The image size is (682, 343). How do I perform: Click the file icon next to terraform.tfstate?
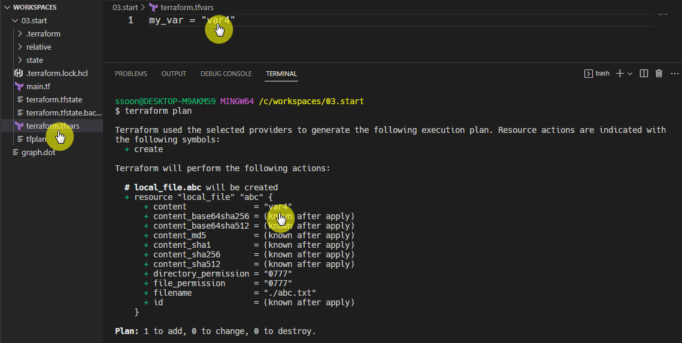(x=20, y=99)
